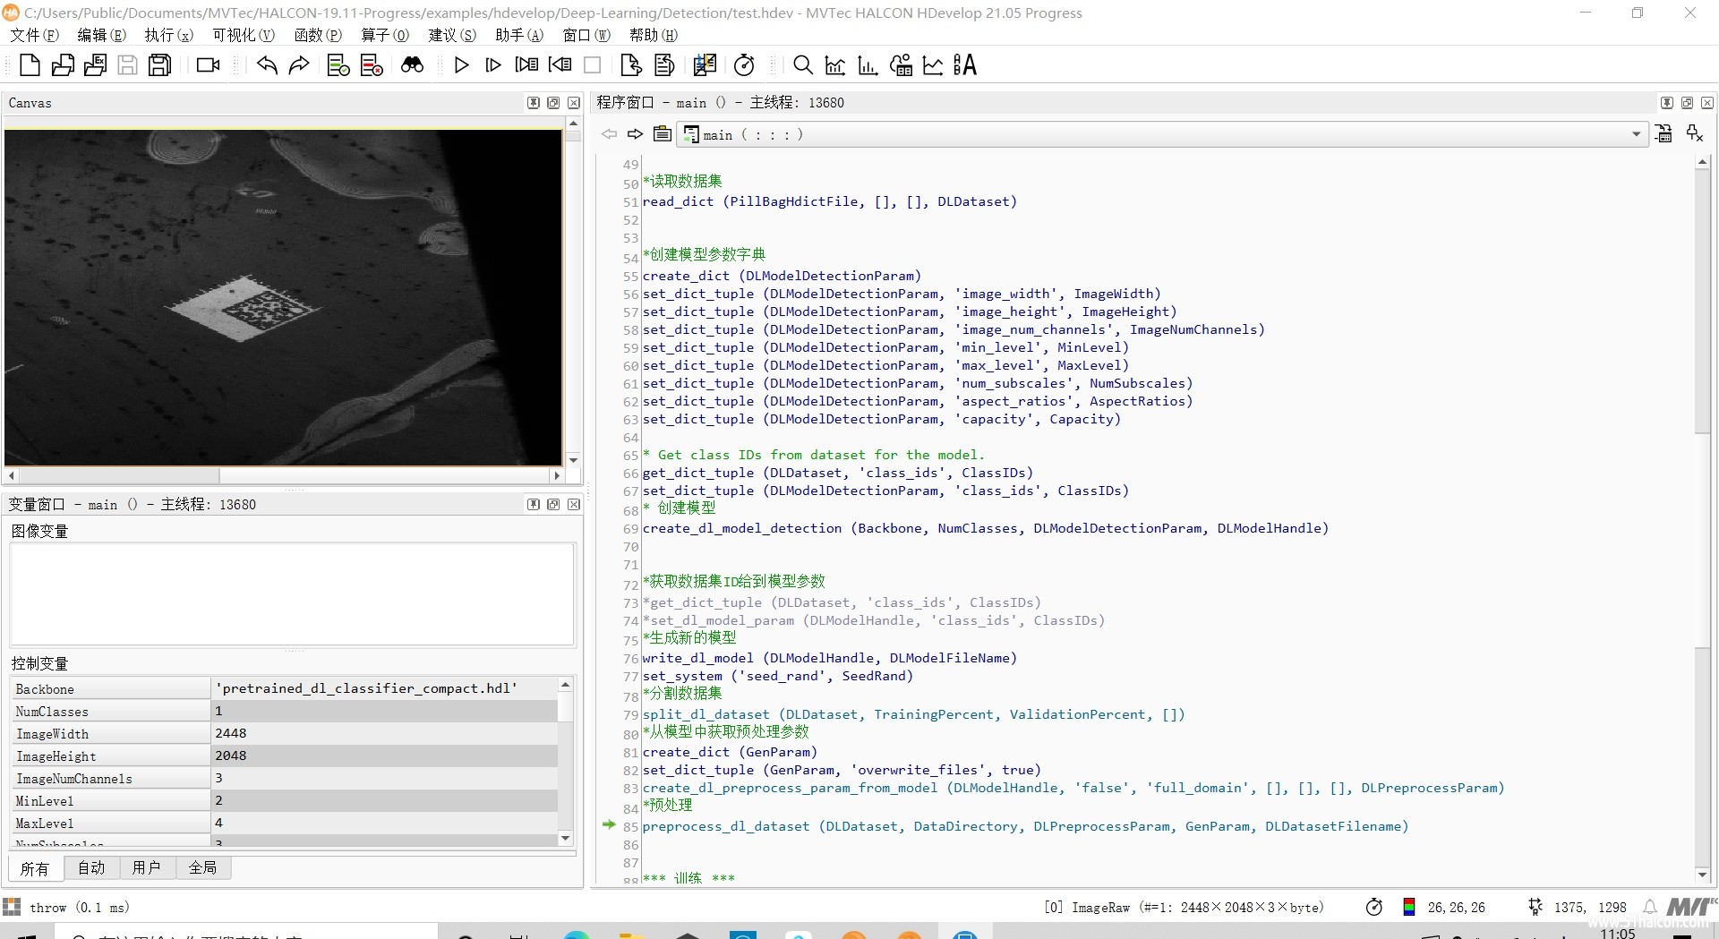Viewport: 1719px width, 939px height.
Task: Click the Canvas image of the data matrix
Action: 244,309
